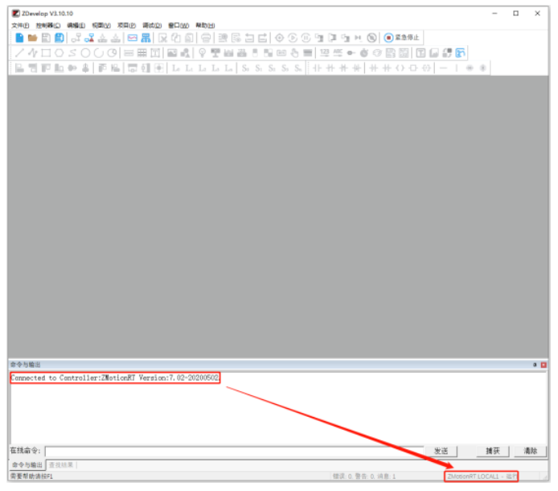The height and width of the screenshot is (491, 558).
Task: Click the S0 toolbar item
Action: click(x=245, y=68)
